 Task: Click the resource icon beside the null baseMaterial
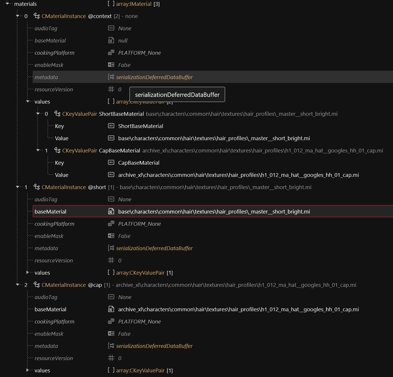tap(111, 40)
